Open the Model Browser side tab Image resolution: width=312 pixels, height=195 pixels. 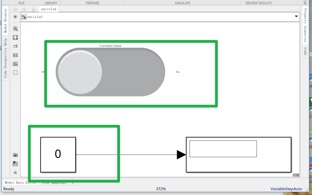pos(5,21)
